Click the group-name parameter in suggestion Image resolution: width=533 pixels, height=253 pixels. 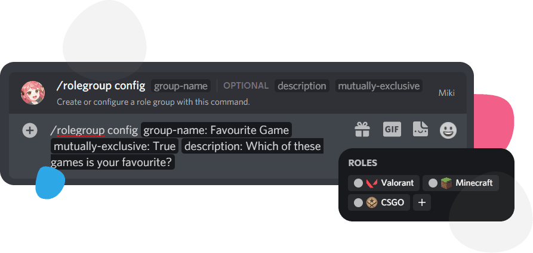181,86
